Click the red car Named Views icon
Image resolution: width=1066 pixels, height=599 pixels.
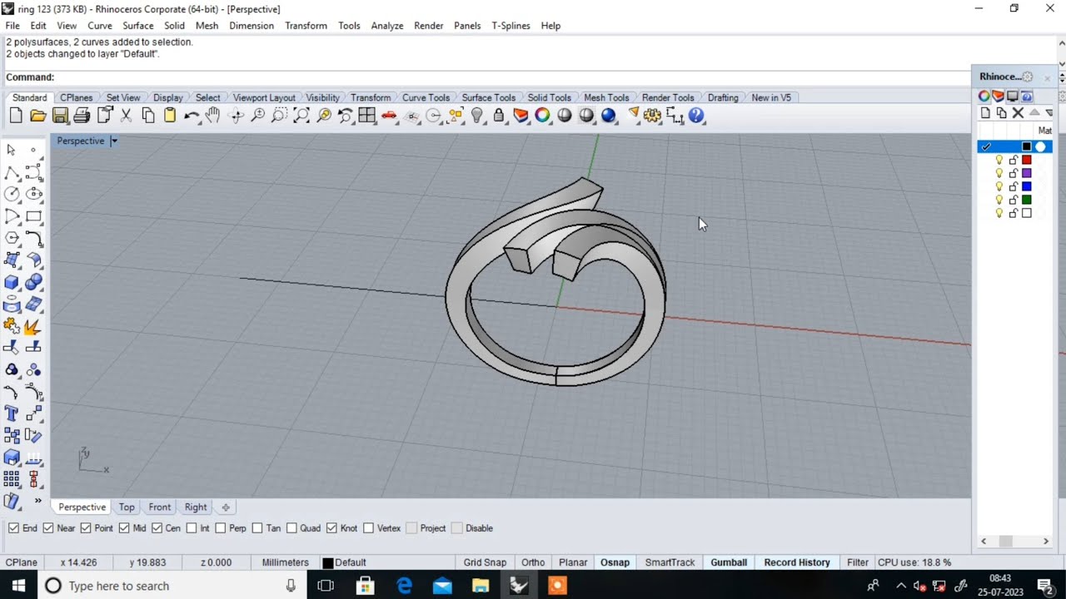[x=389, y=116]
